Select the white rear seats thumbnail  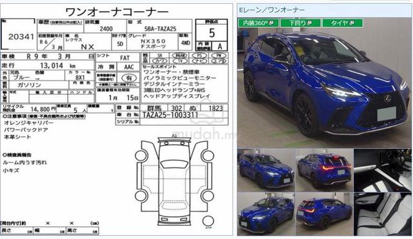(x=383, y=214)
